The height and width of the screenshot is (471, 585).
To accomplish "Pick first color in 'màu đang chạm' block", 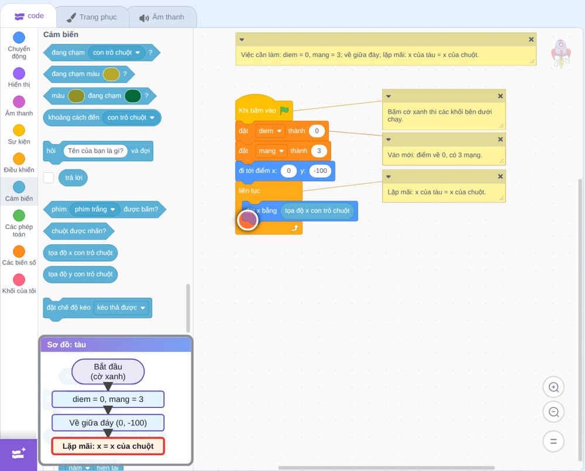I will (x=76, y=96).
